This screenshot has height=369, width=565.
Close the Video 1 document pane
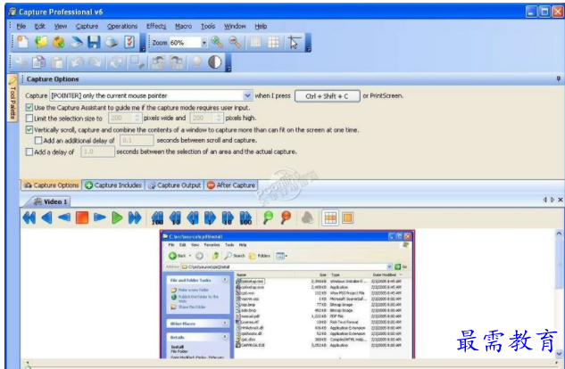pyautogui.click(x=560, y=200)
